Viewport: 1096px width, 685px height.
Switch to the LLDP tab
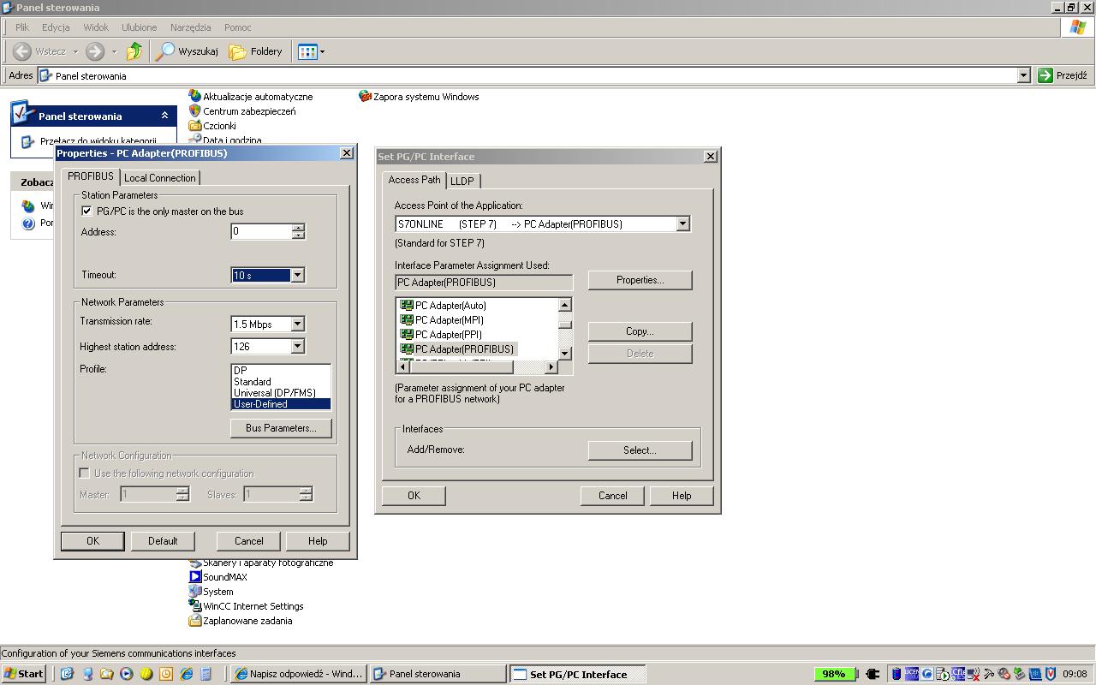click(462, 181)
